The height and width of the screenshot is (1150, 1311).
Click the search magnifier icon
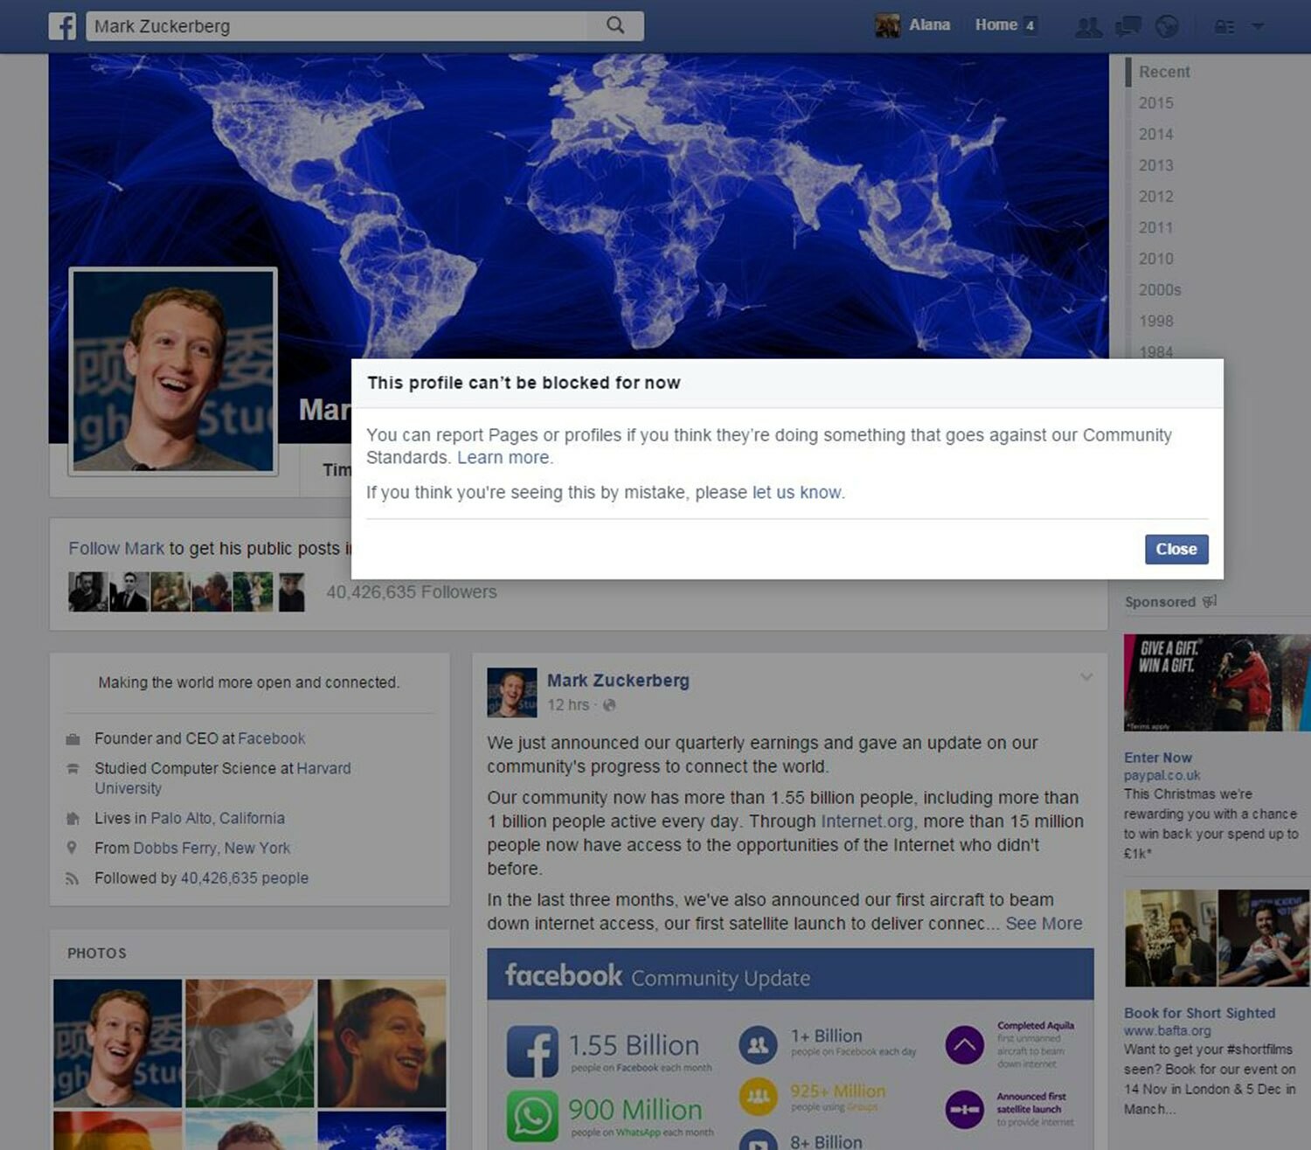pyautogui.click(x=615, y=25)
